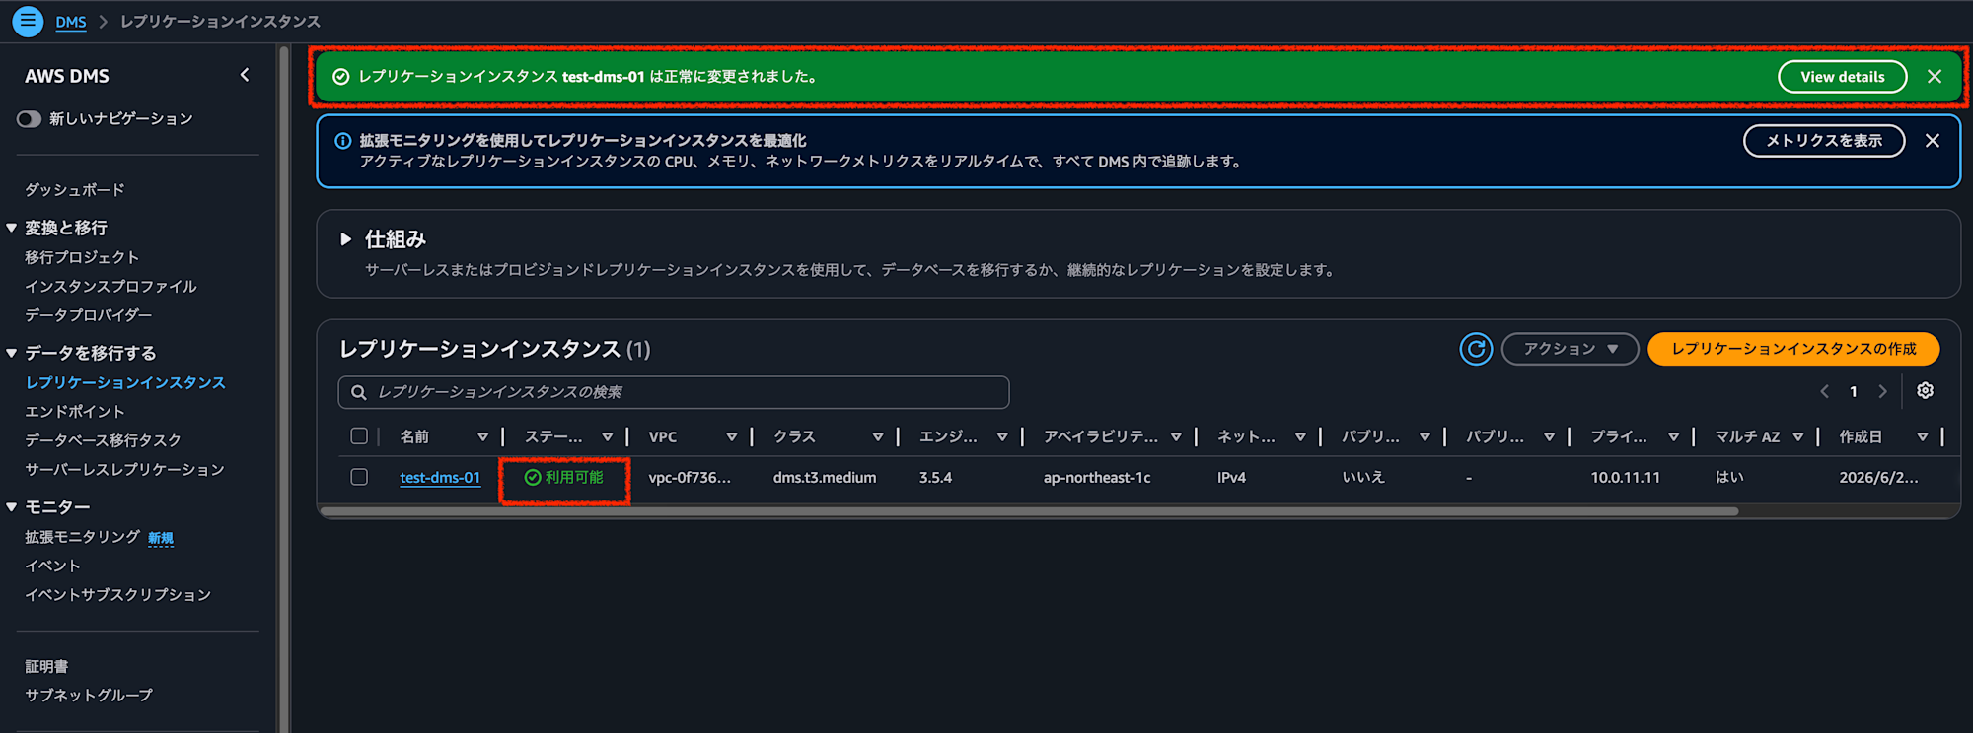This screenshot has width=1973, height=733.
Task: Select all instances with the header checkbox
Action: coord(359,435)
